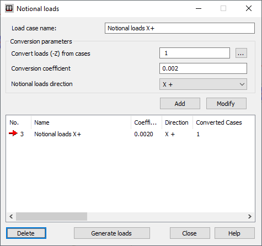Screen dimensions: 262x246
Task: Open case selection with the ellipsis button
Action: (x=241, y=54)
